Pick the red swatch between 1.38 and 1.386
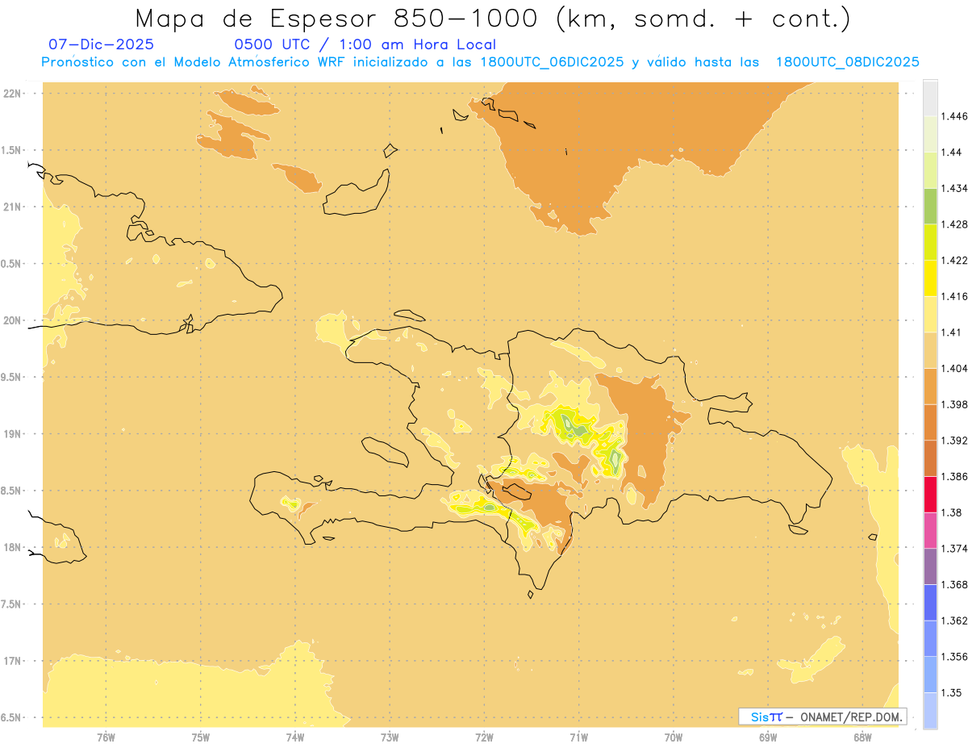This screenshot has height=748, width=968. tap(930, 495)
